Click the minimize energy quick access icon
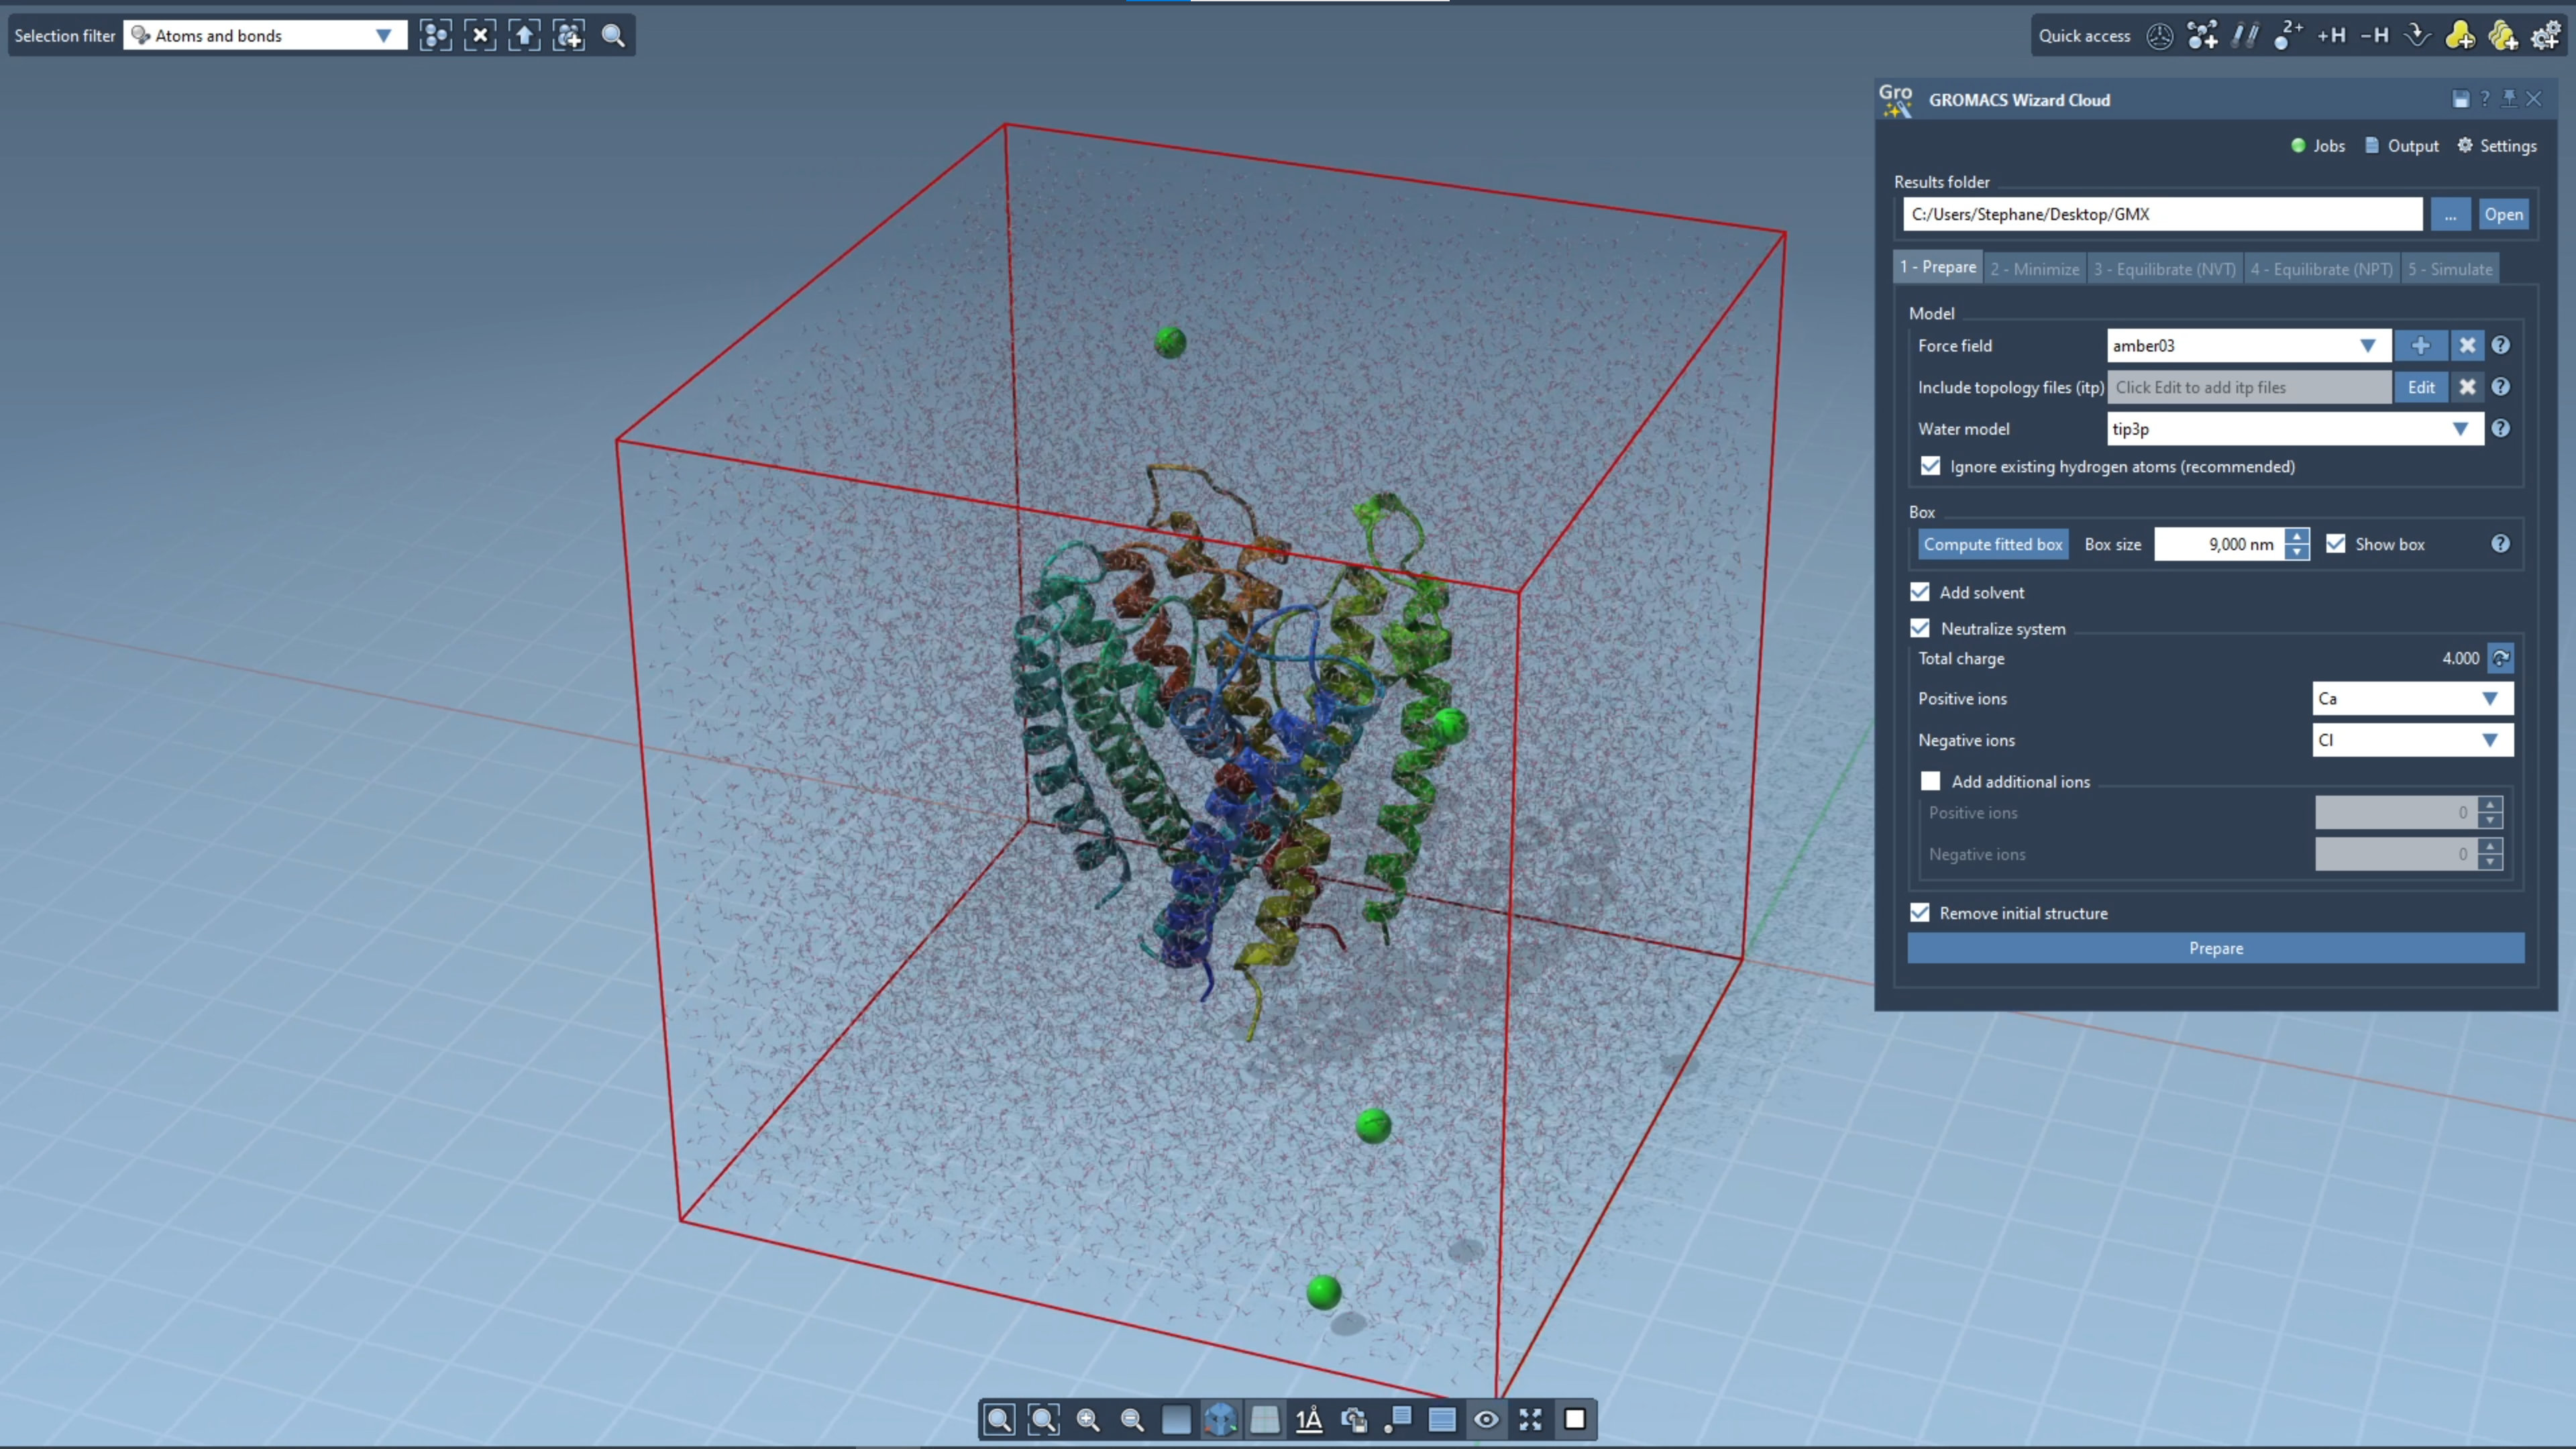Image resolution: width=2576 pixels, height=1449 pixels. (x=2417, y=36)
